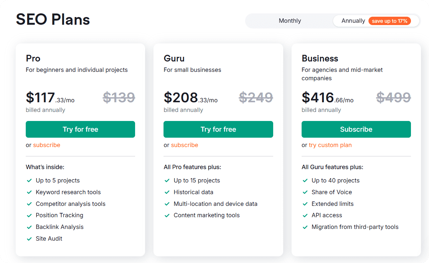
Task: Subscribe to the Business plan
Action: [x=356, y=129]
